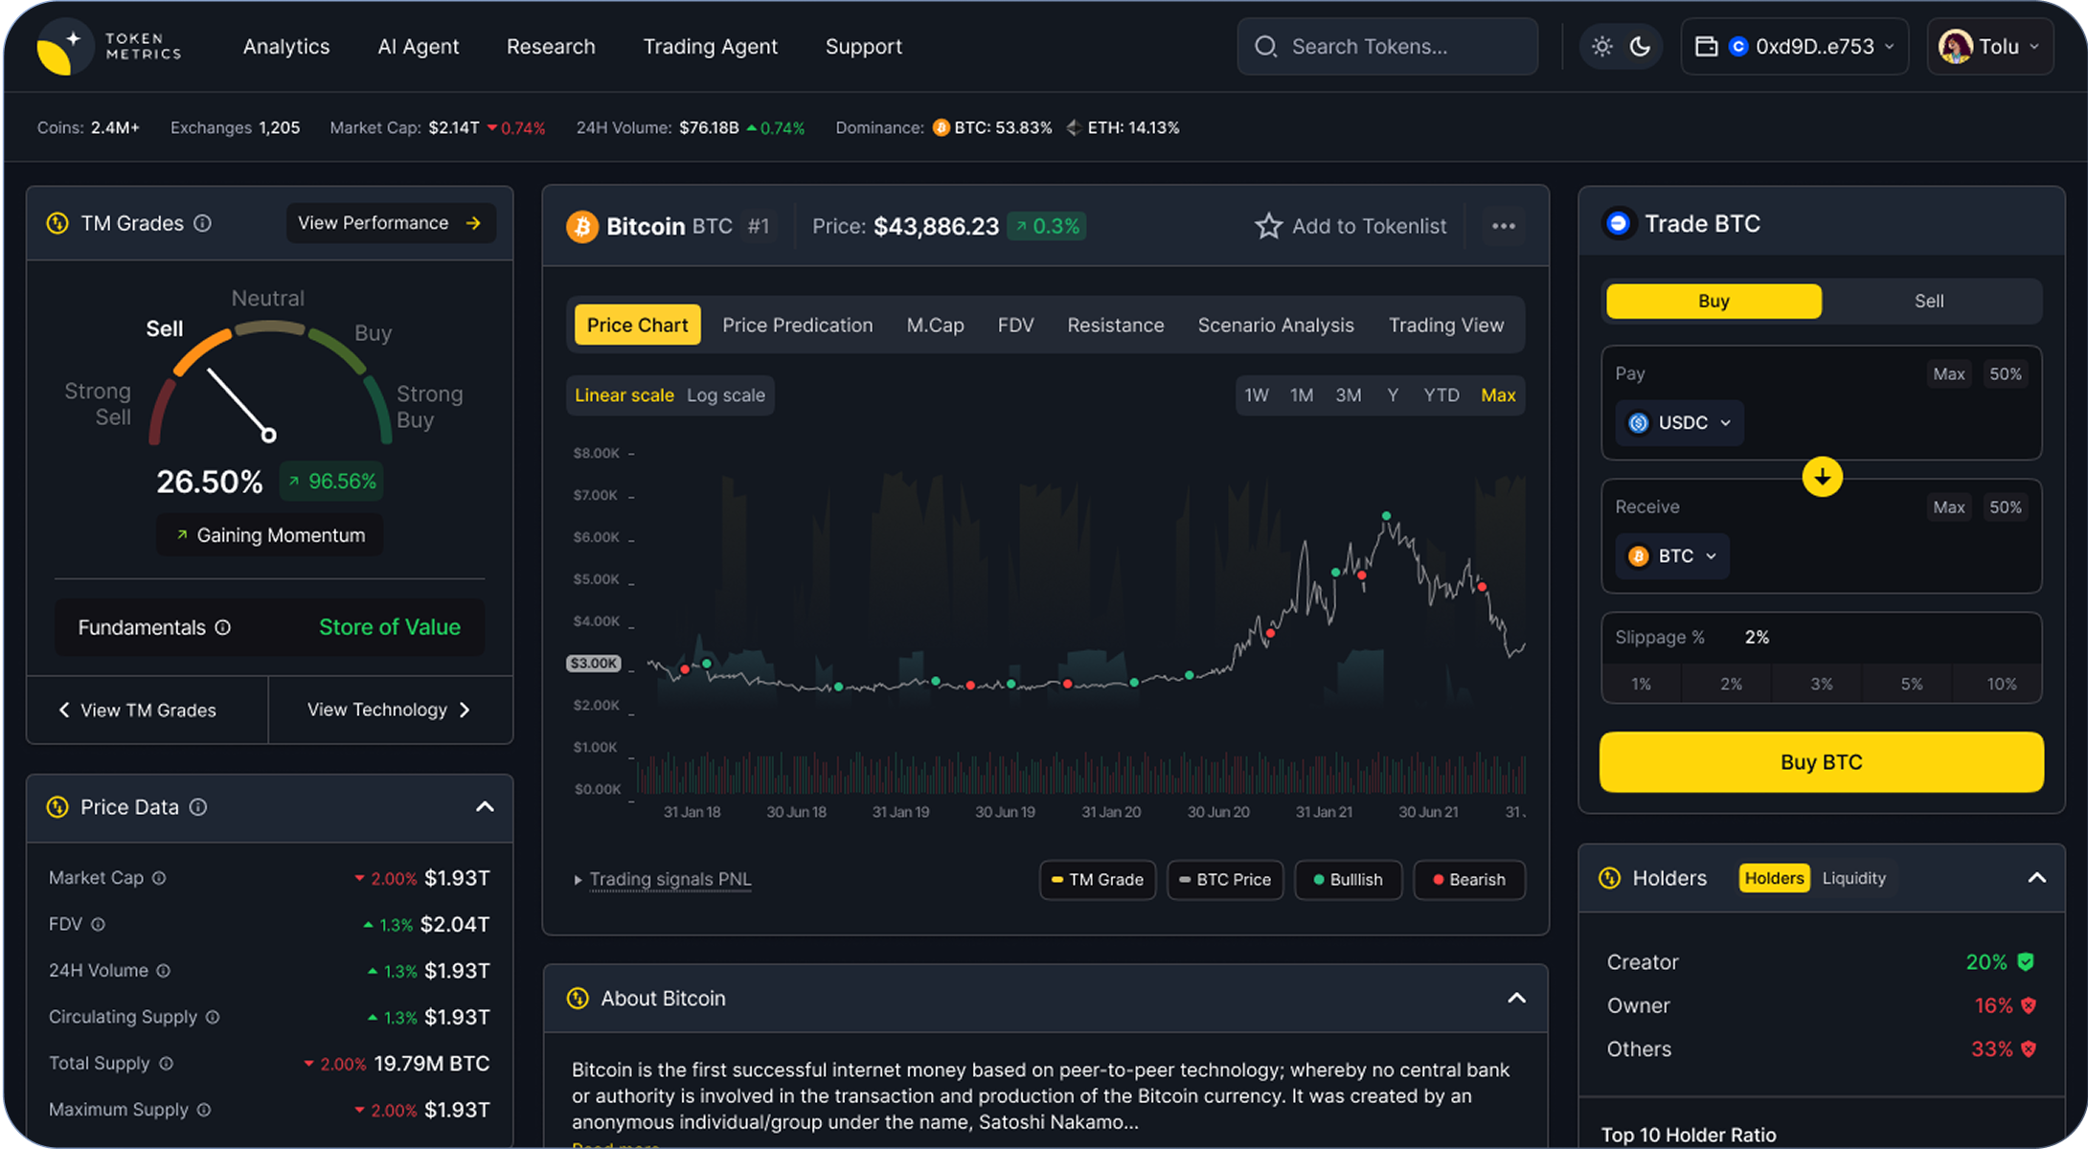Switch the trade panel to Sell
The image size is (2088, 1149).
coord(1928,301)
